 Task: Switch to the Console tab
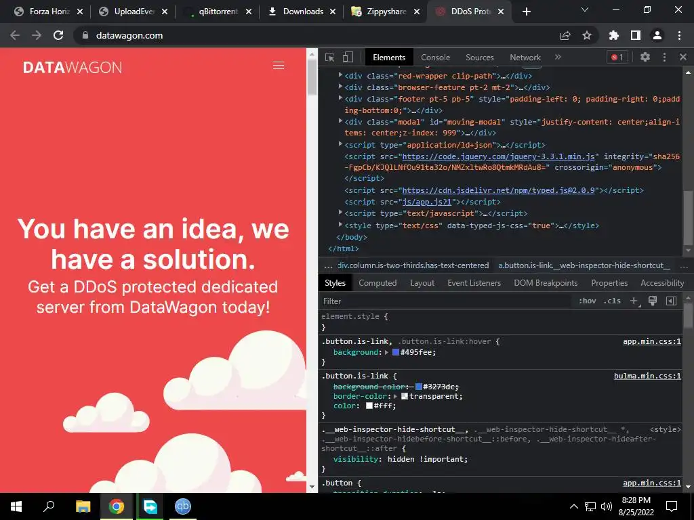tap(435, 58)
